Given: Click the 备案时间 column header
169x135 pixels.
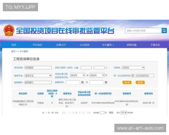Looking at the screenshot, I should pyautogui.click(x=148, y=94).
